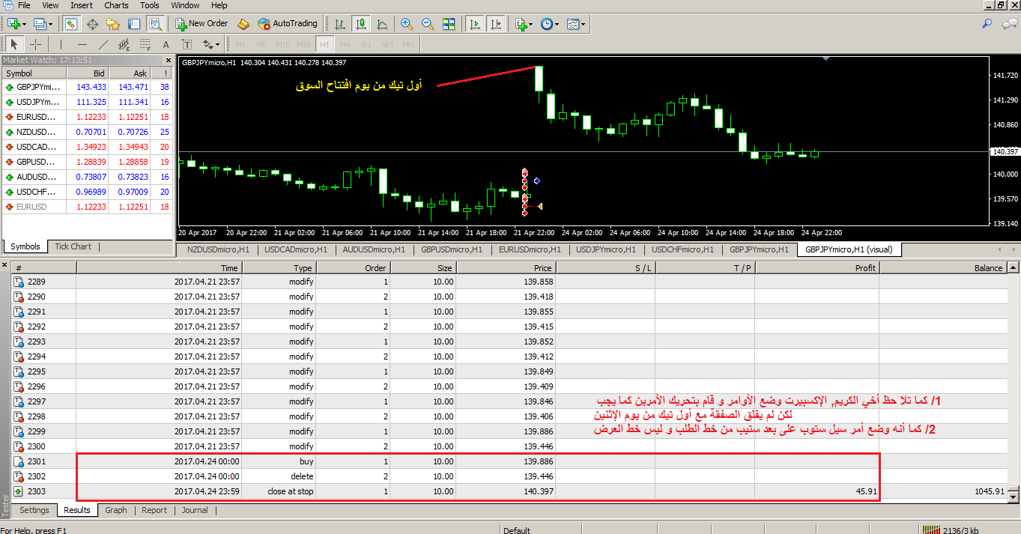Select the Fibonacci Retracement tool
Image resolution: width=1021 pixels, height=534 pixels.
coord(145,44)
